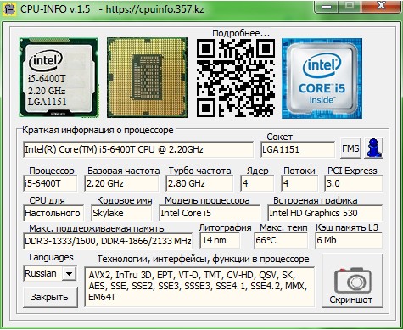Click the FMS button
The image size is (403, 330).
click(350, 148)
